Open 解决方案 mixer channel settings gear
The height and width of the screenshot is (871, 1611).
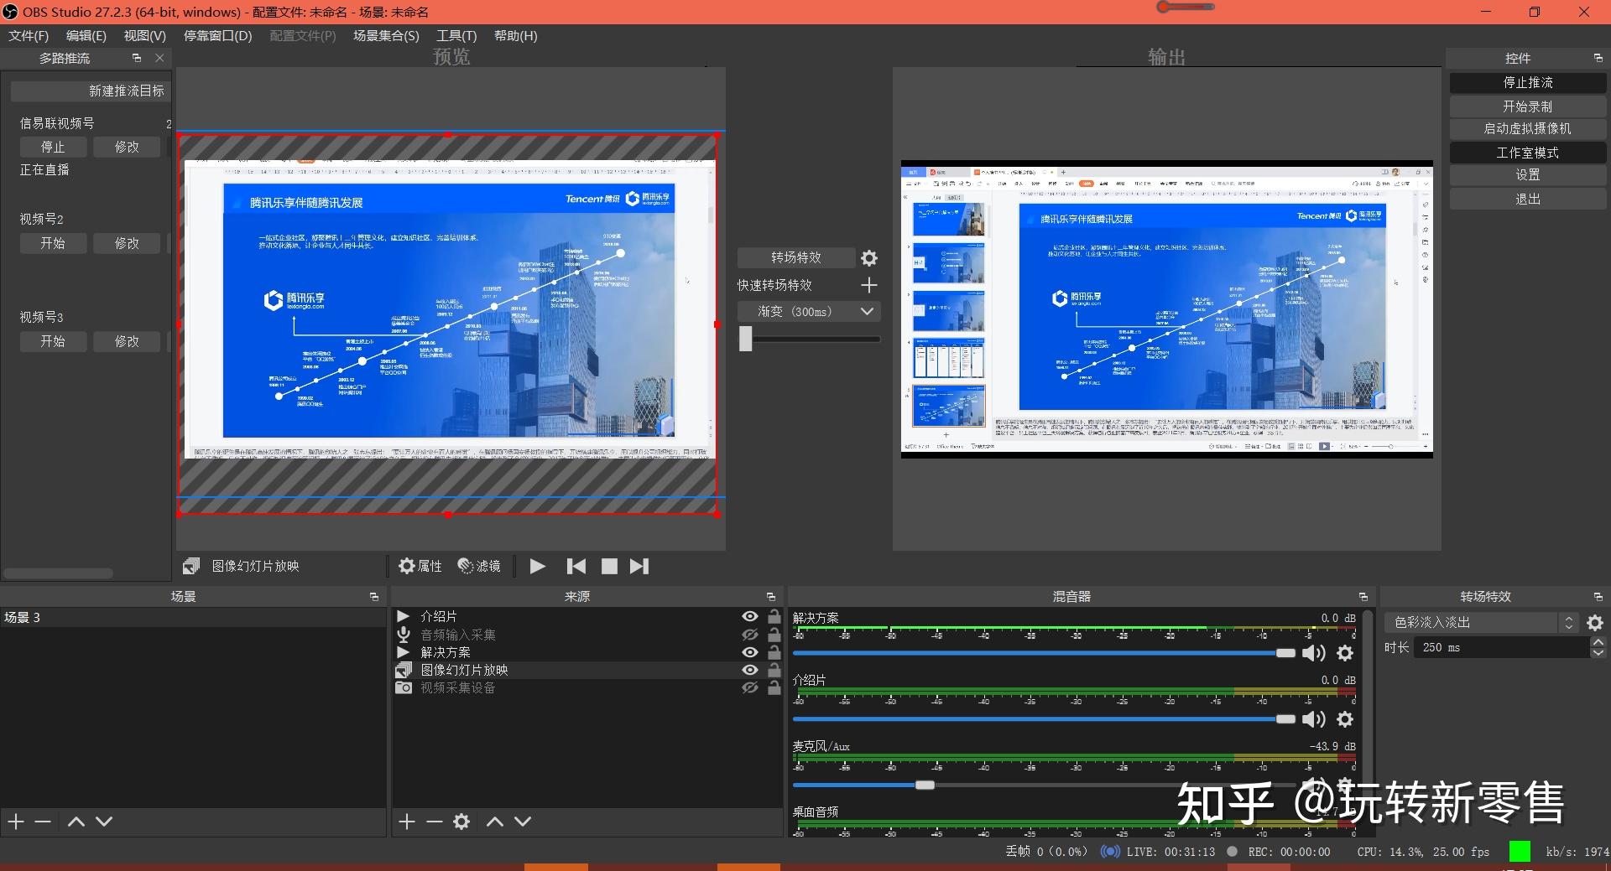(x=1345, y=653)
